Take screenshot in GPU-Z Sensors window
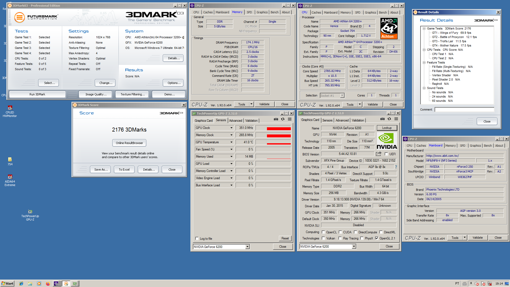The image size is (510, 287). [276, 119]
